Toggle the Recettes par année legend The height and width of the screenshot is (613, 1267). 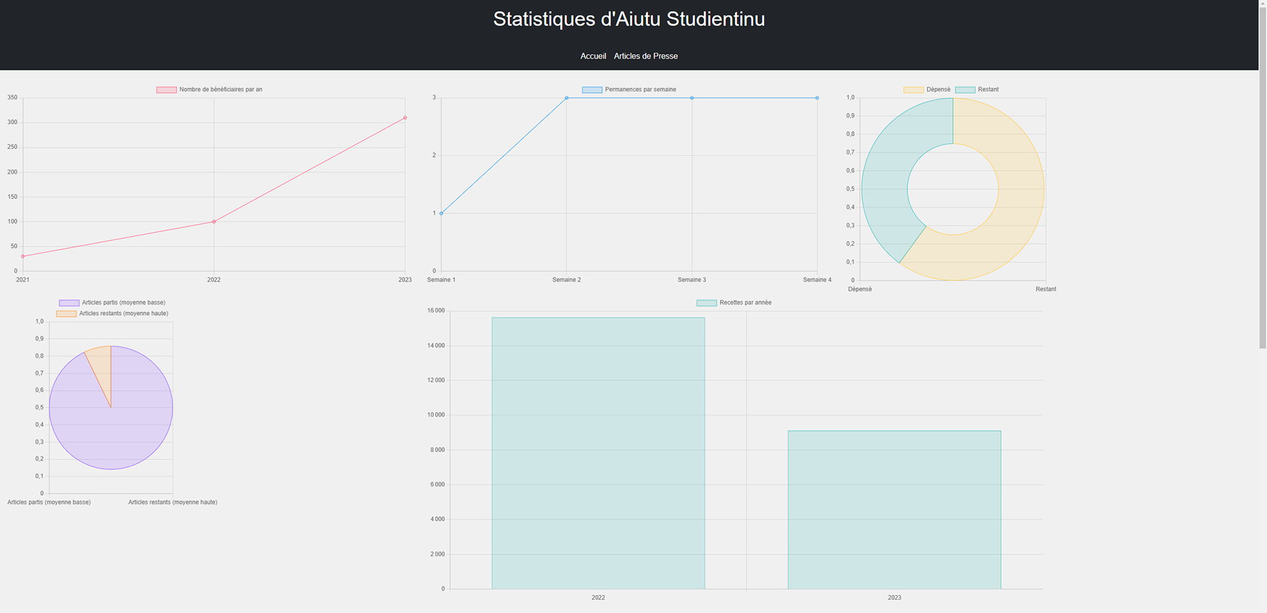(734, 303)
